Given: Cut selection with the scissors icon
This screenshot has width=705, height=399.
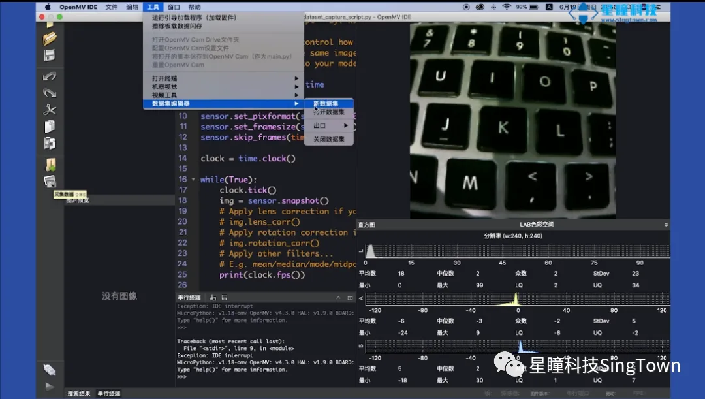Looking at the screenshot, I should [x=50, y=110].
